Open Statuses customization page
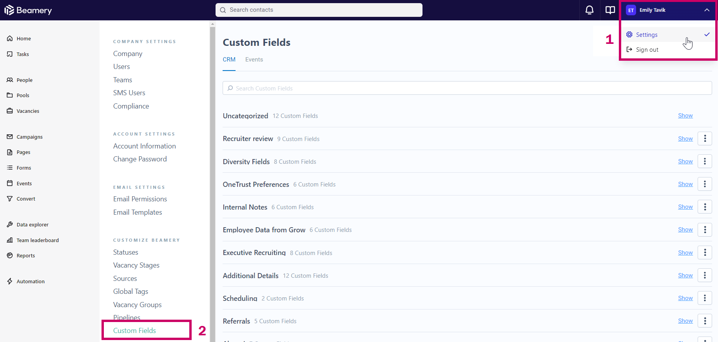 pyautogui.click(x=126, y=252)
